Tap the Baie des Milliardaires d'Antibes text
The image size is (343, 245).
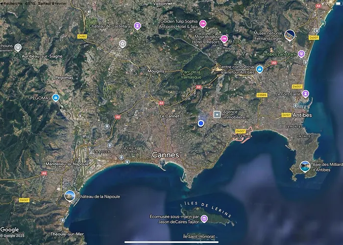(x=327, y=167)
